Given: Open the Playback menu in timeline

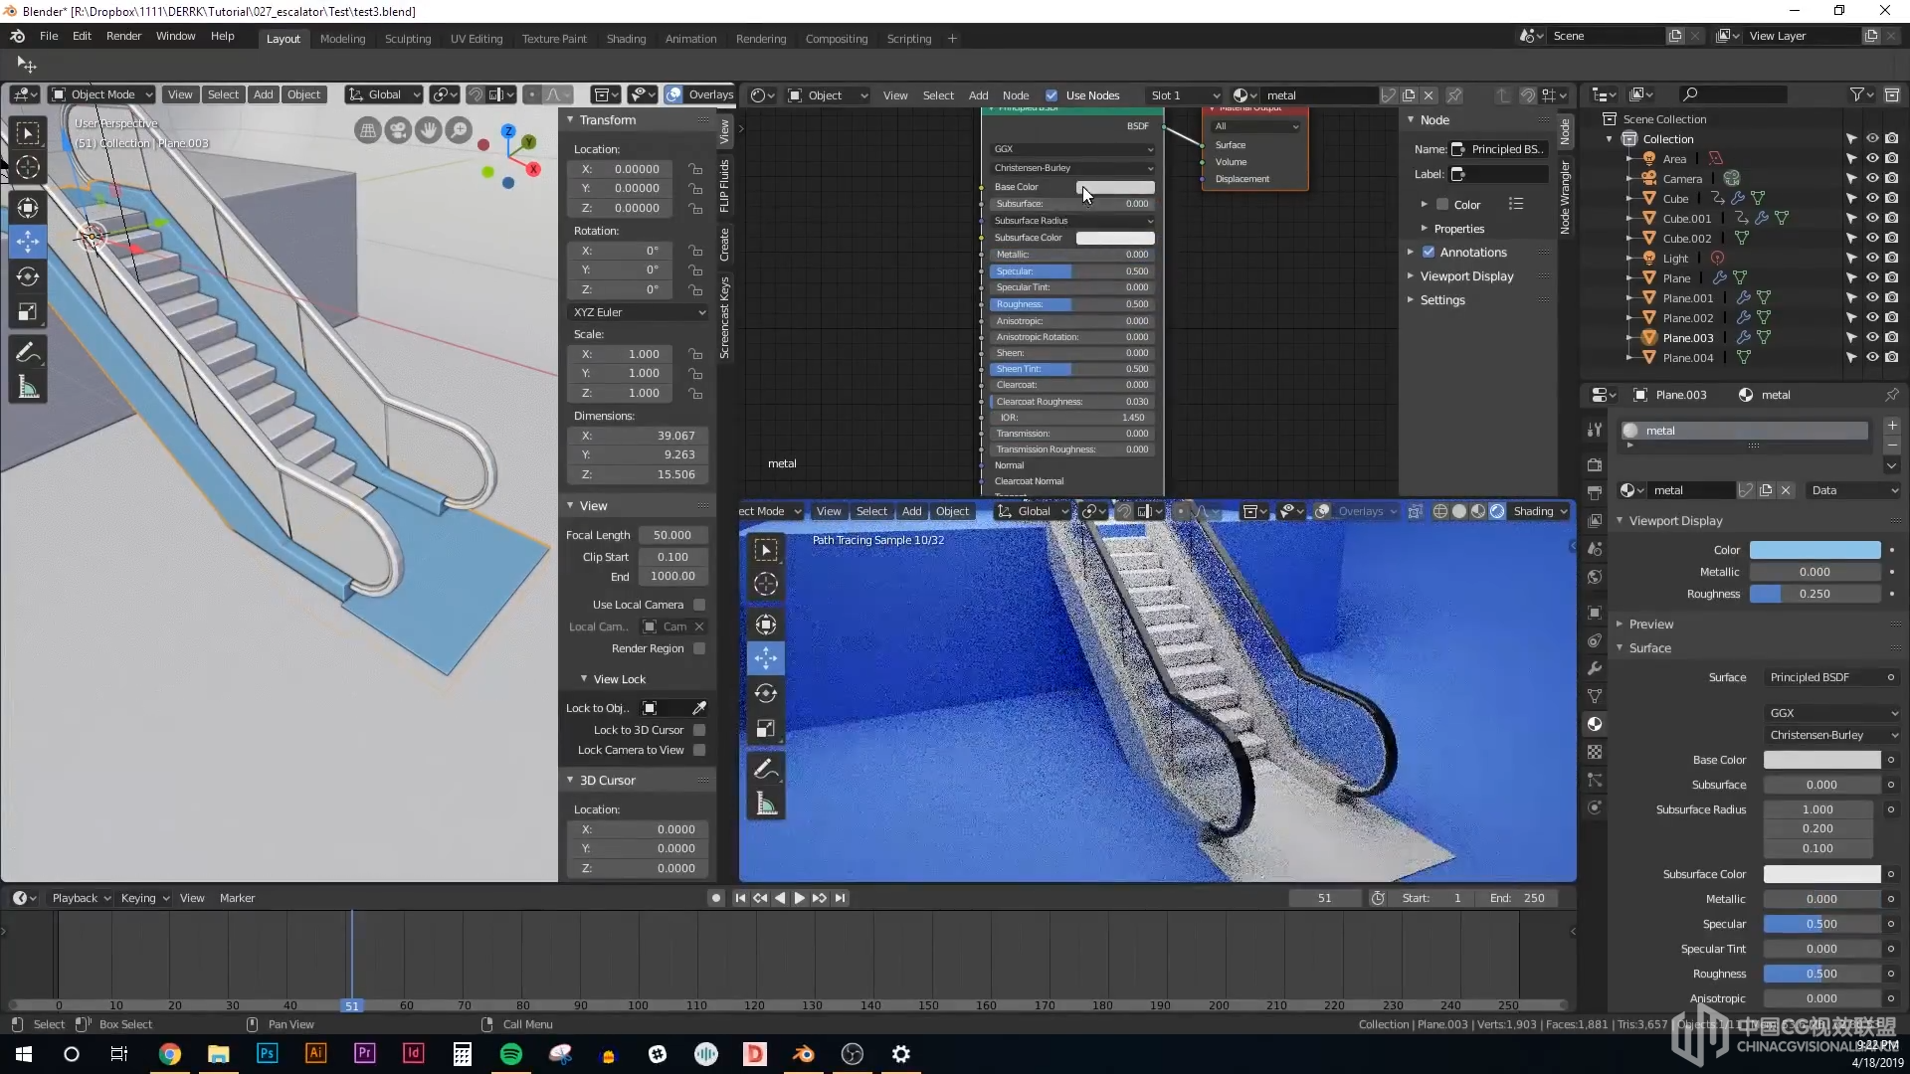Looking at the screenshot, I should [81, 898].
